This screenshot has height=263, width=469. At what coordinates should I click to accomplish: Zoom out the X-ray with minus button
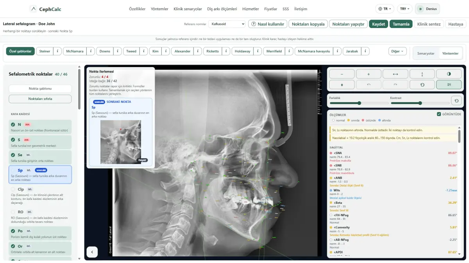coord(342,74)
